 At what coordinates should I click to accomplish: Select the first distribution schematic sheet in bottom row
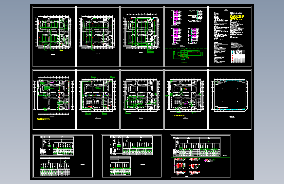pos(63,156)
